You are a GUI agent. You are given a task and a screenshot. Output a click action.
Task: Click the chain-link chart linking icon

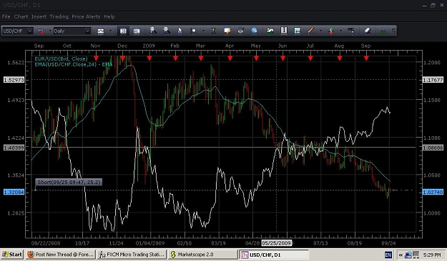point(41,31)
